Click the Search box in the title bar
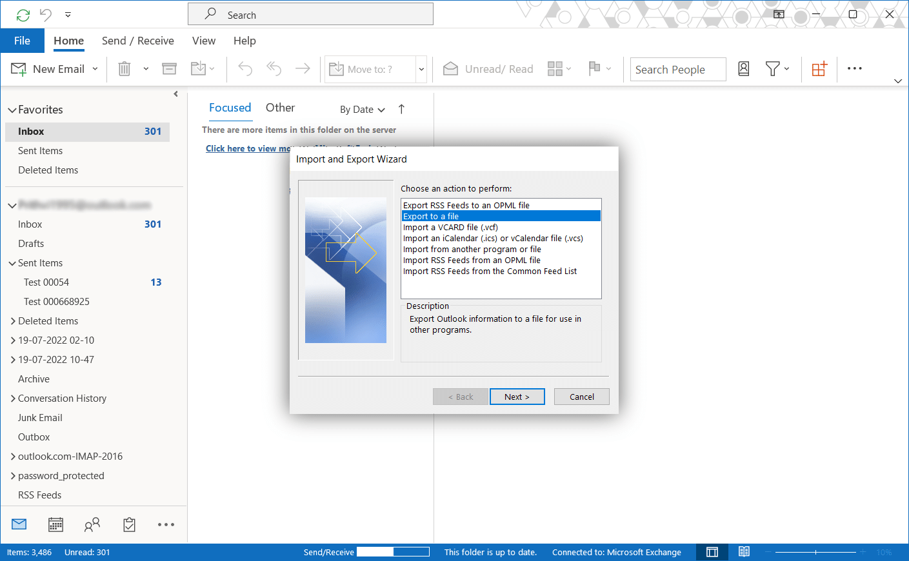 pos(310,14)
